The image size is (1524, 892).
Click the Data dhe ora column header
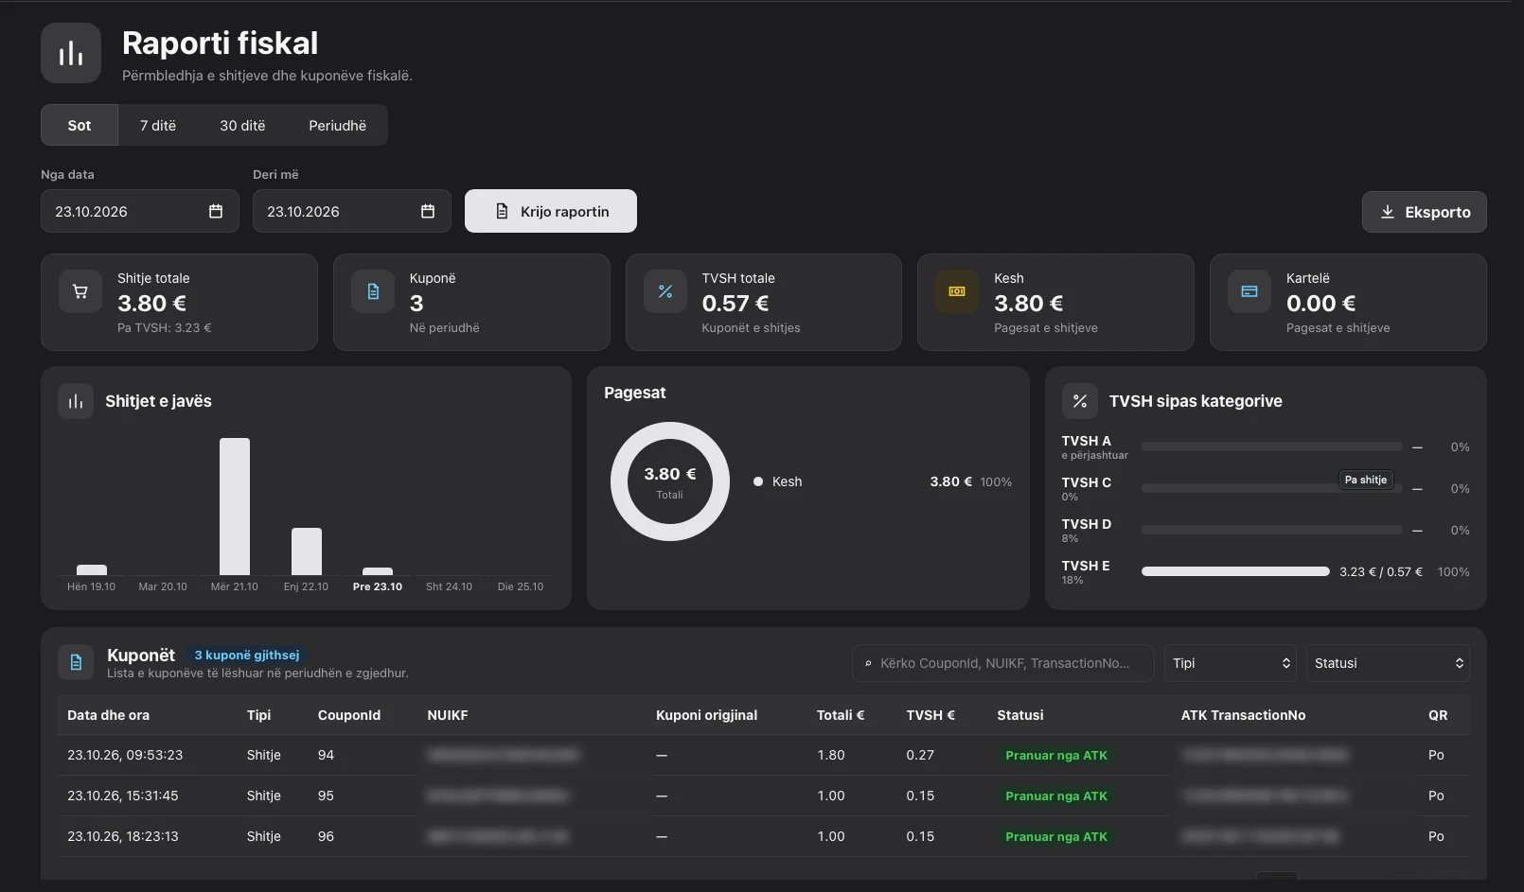point(109,715)
